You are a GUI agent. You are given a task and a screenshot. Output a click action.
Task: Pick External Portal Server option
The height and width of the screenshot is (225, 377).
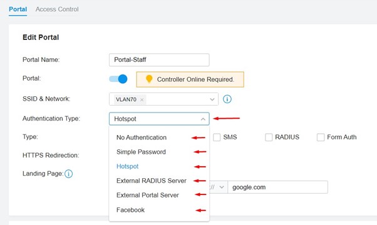148,195
